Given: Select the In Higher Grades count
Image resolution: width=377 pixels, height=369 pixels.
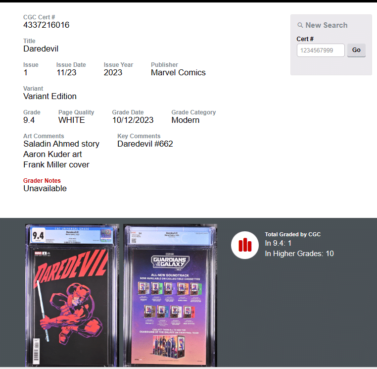Looking at the screenshot, I should [299, 254].
